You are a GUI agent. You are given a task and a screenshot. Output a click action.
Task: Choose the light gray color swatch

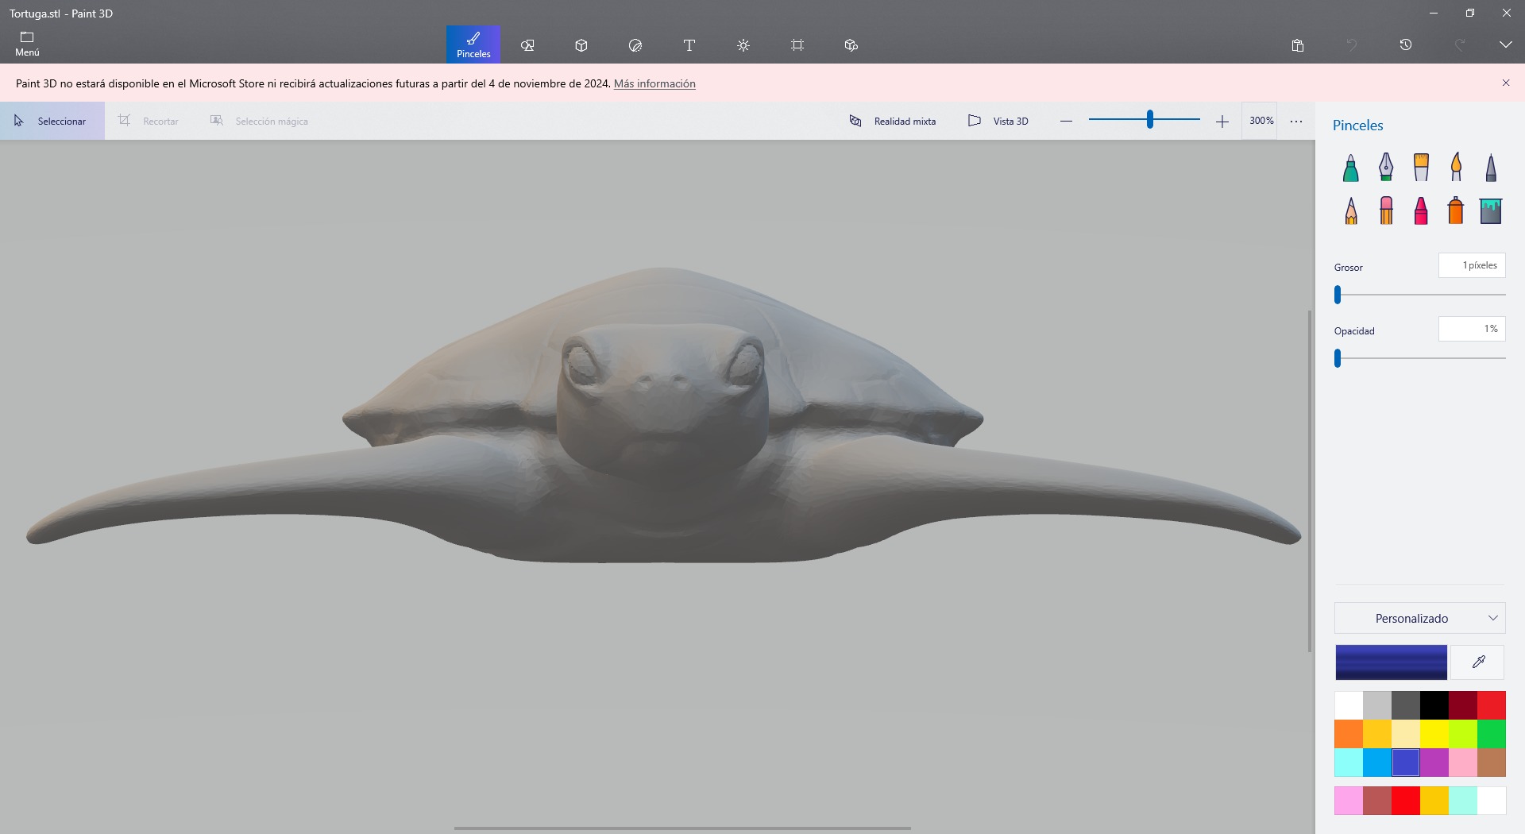(x=1377, y=705)
